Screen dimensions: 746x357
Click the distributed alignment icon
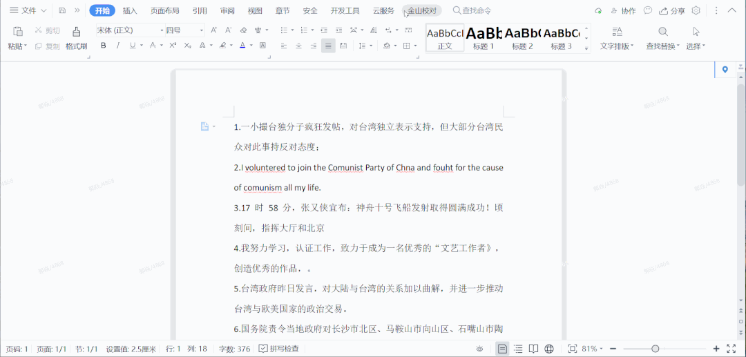(x=343, y=46)
